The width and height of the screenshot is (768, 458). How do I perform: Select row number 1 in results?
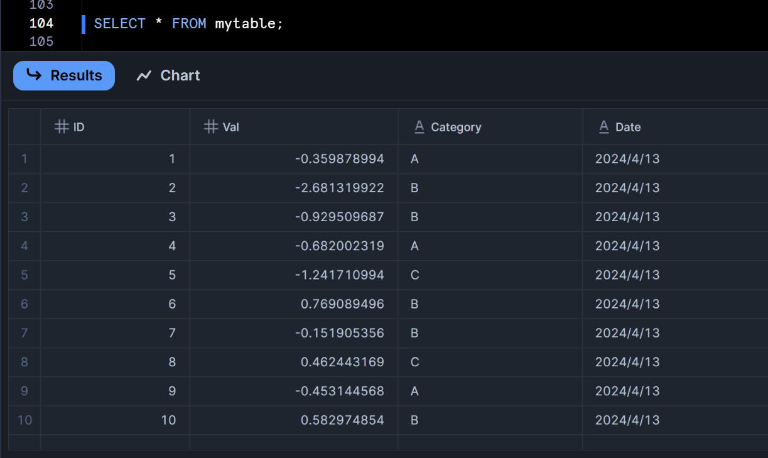click(x=24, y=159)
